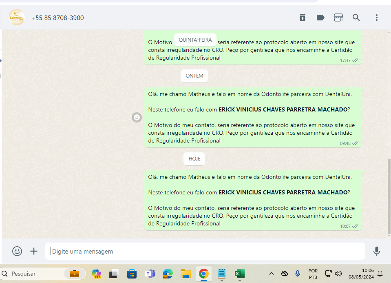Viewport: 391px width, 283px height.
Task: Open network status tray icon
Action: (328, 274)
